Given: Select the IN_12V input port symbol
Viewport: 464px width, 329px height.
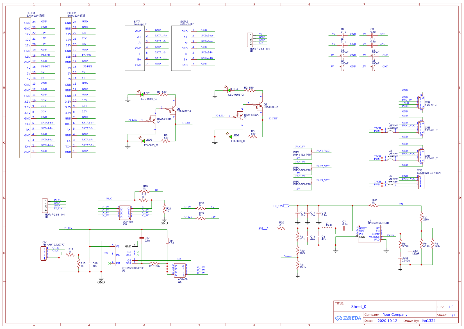Looking at the screenshot, I should pyautogui.click(x=286, y=206).
